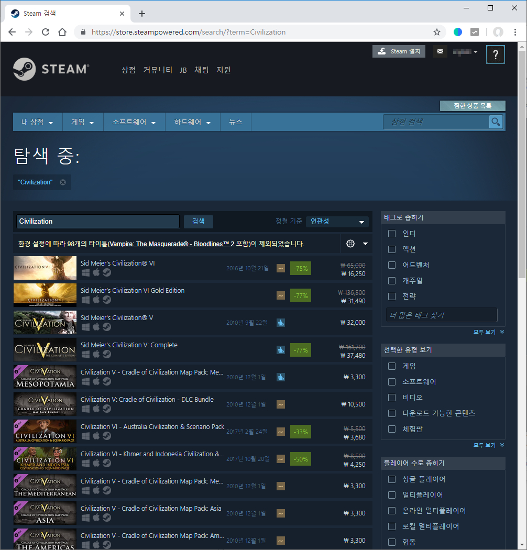Click the review icon for Cradle of Civilization DLC Bundle
527x550 pixels.
point(281,404)
